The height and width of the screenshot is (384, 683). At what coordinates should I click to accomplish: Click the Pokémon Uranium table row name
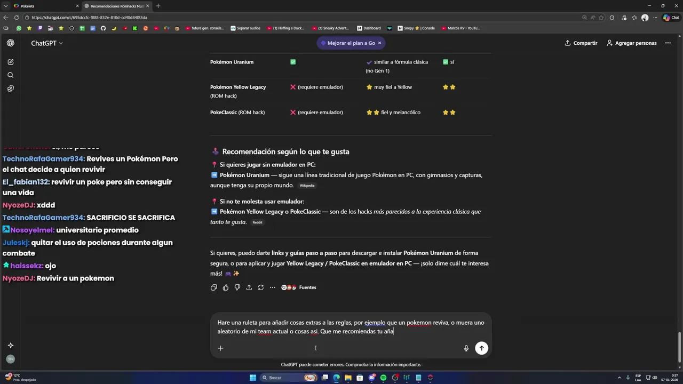tap(232, 62)
